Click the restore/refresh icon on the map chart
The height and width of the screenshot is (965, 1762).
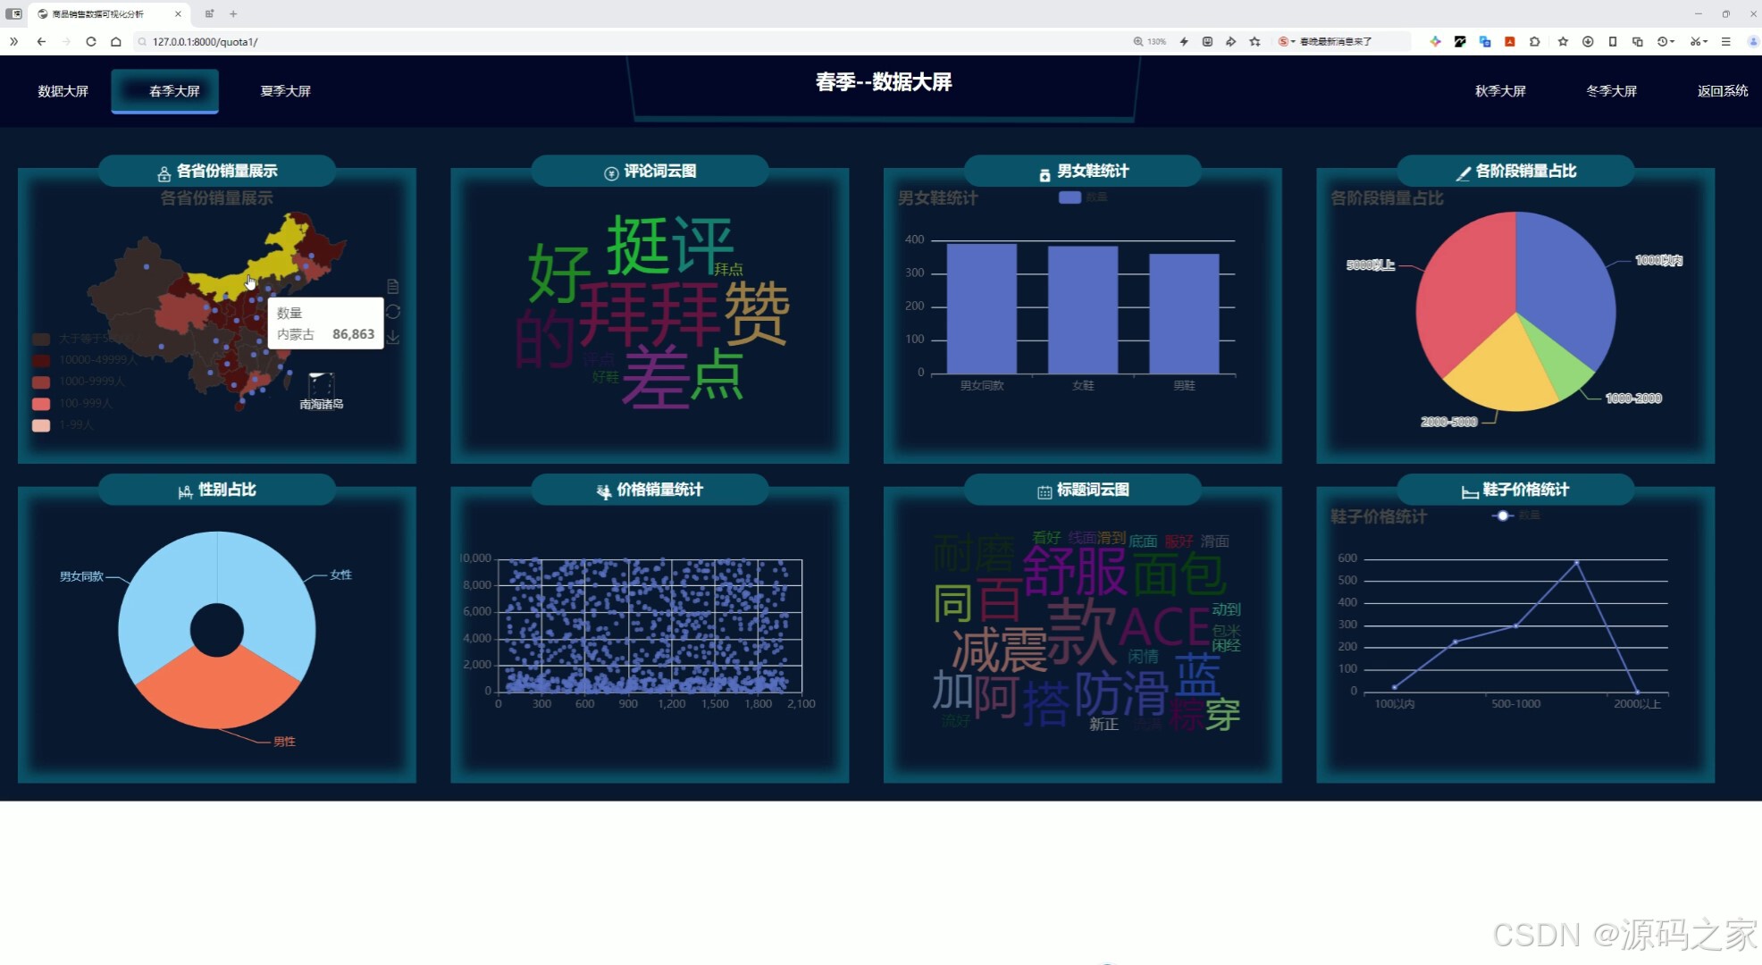coord(393,312)
